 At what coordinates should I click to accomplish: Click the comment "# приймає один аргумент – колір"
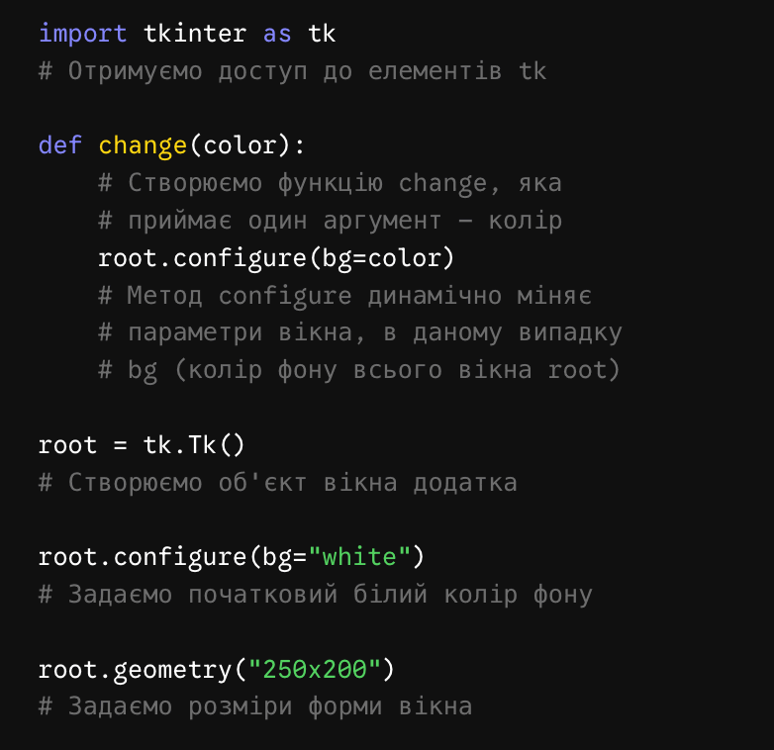(x=330, y=221)
